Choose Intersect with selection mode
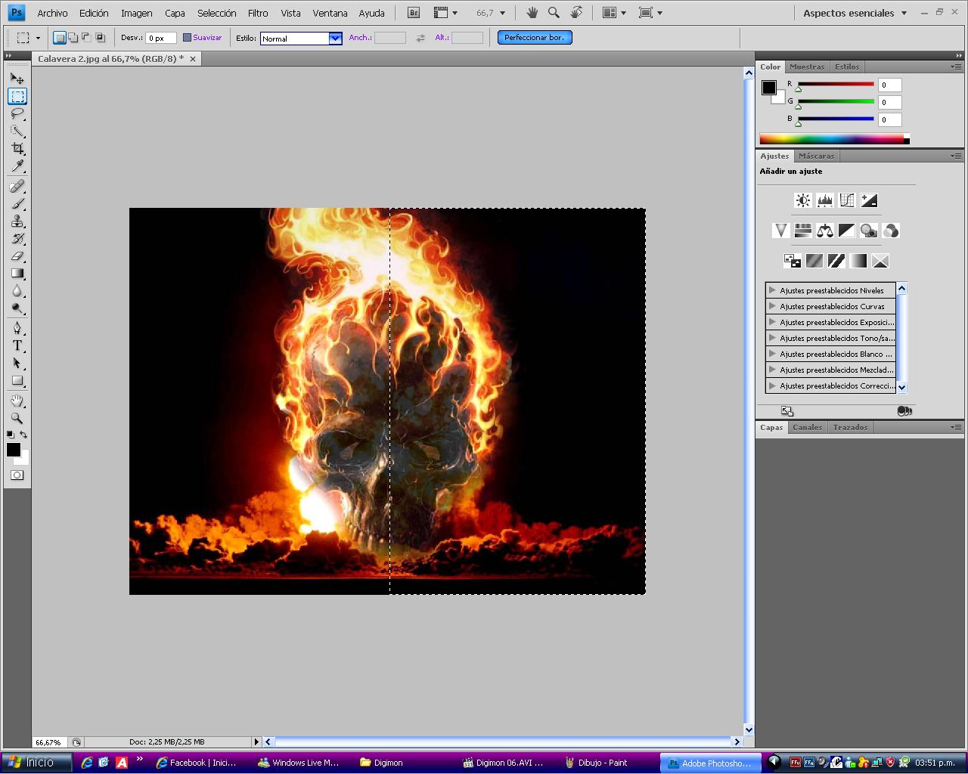The image size is (968, 774). (100, 37)
